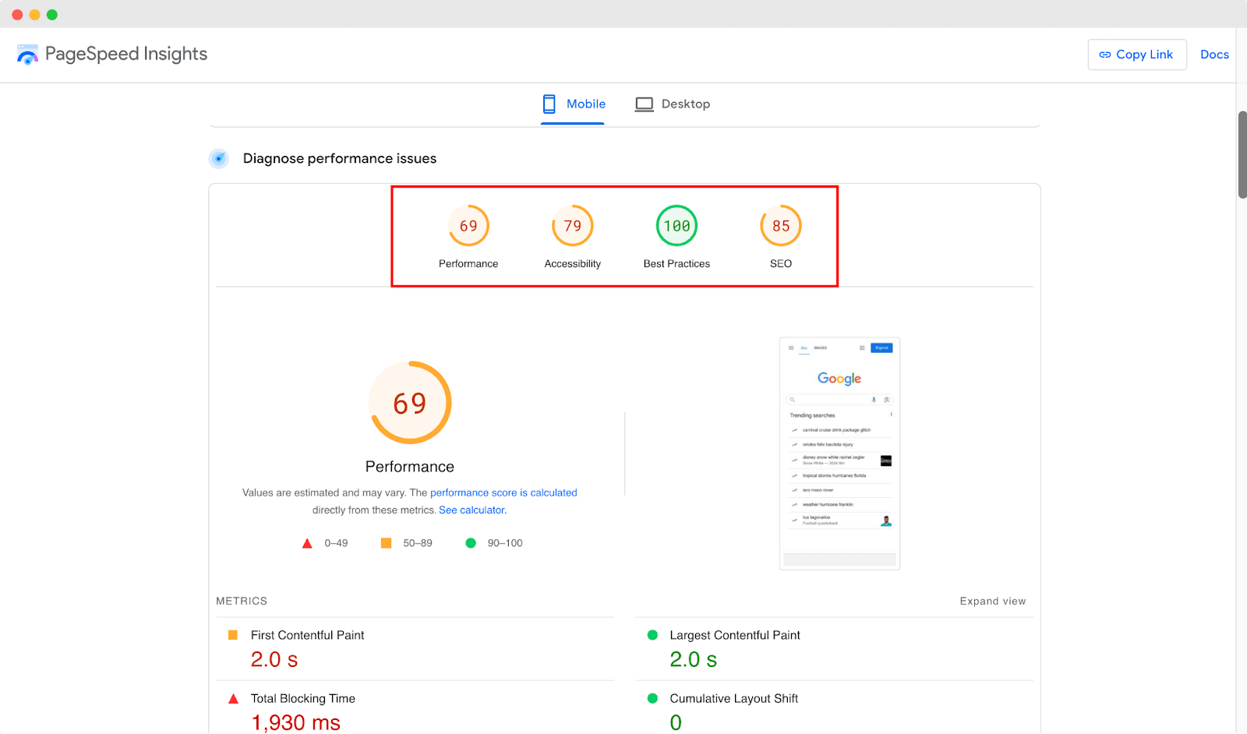Click the Diagnose performance issues lighthouse icon
This screenshot has height=734, width=1247.
tap(218, 158)
